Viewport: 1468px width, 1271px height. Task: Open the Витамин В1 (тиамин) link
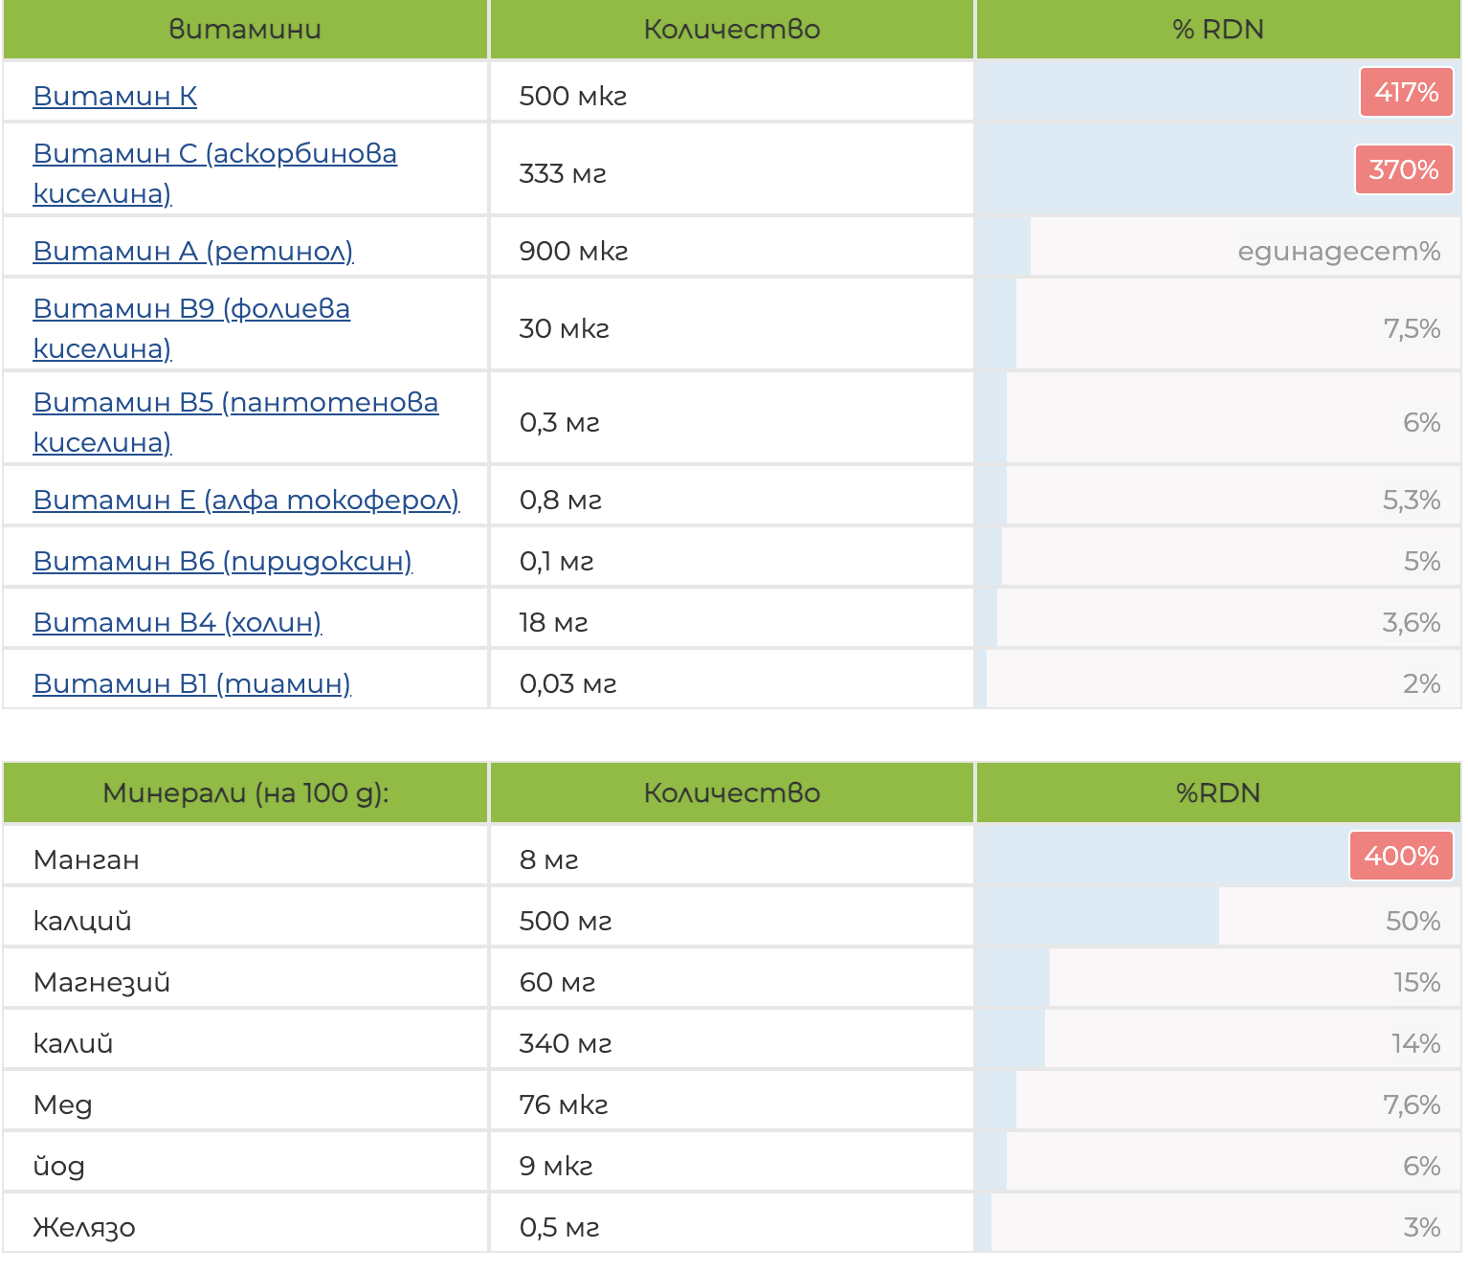191,683
